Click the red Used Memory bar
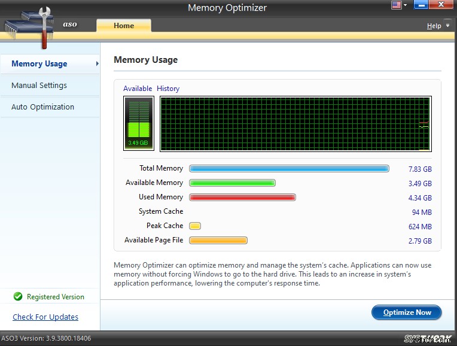The height and width of the screenshot is (346, 457). point(242,198)
